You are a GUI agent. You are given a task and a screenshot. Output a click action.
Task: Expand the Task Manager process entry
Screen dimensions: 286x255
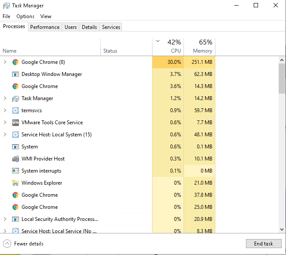click(x=5, y=98)
